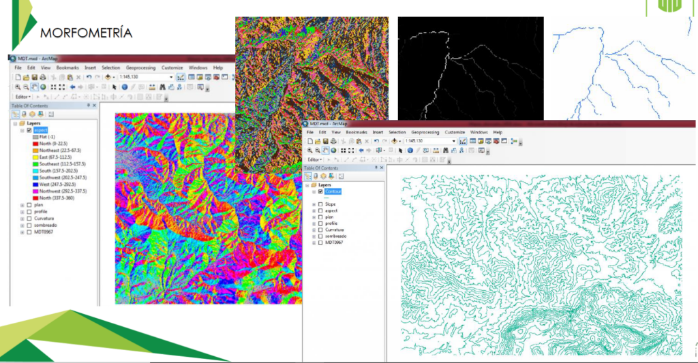Open Editor dropdown in left ArcMap window

22,97
